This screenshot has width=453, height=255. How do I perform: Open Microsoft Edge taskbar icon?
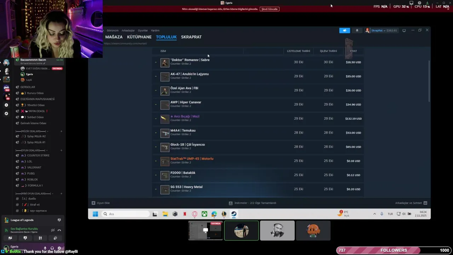(214, 214)
